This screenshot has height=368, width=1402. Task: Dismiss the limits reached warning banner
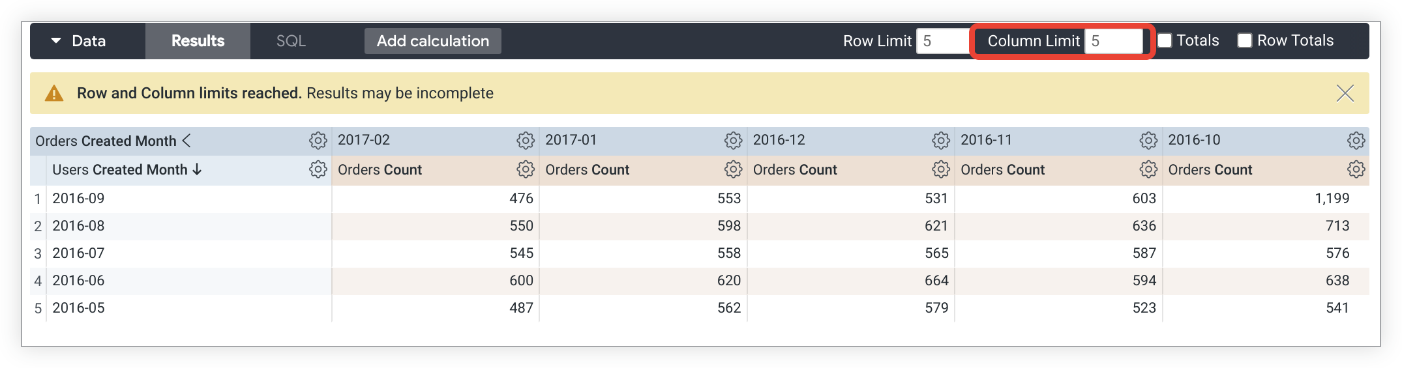(1345, 93)
